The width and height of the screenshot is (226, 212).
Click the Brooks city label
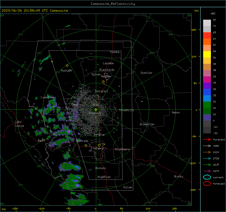click(179, 176)
